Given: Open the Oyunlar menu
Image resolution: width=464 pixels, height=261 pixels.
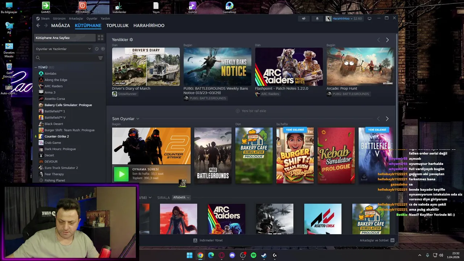Looking at the screenshot, I should coord(92,18).
